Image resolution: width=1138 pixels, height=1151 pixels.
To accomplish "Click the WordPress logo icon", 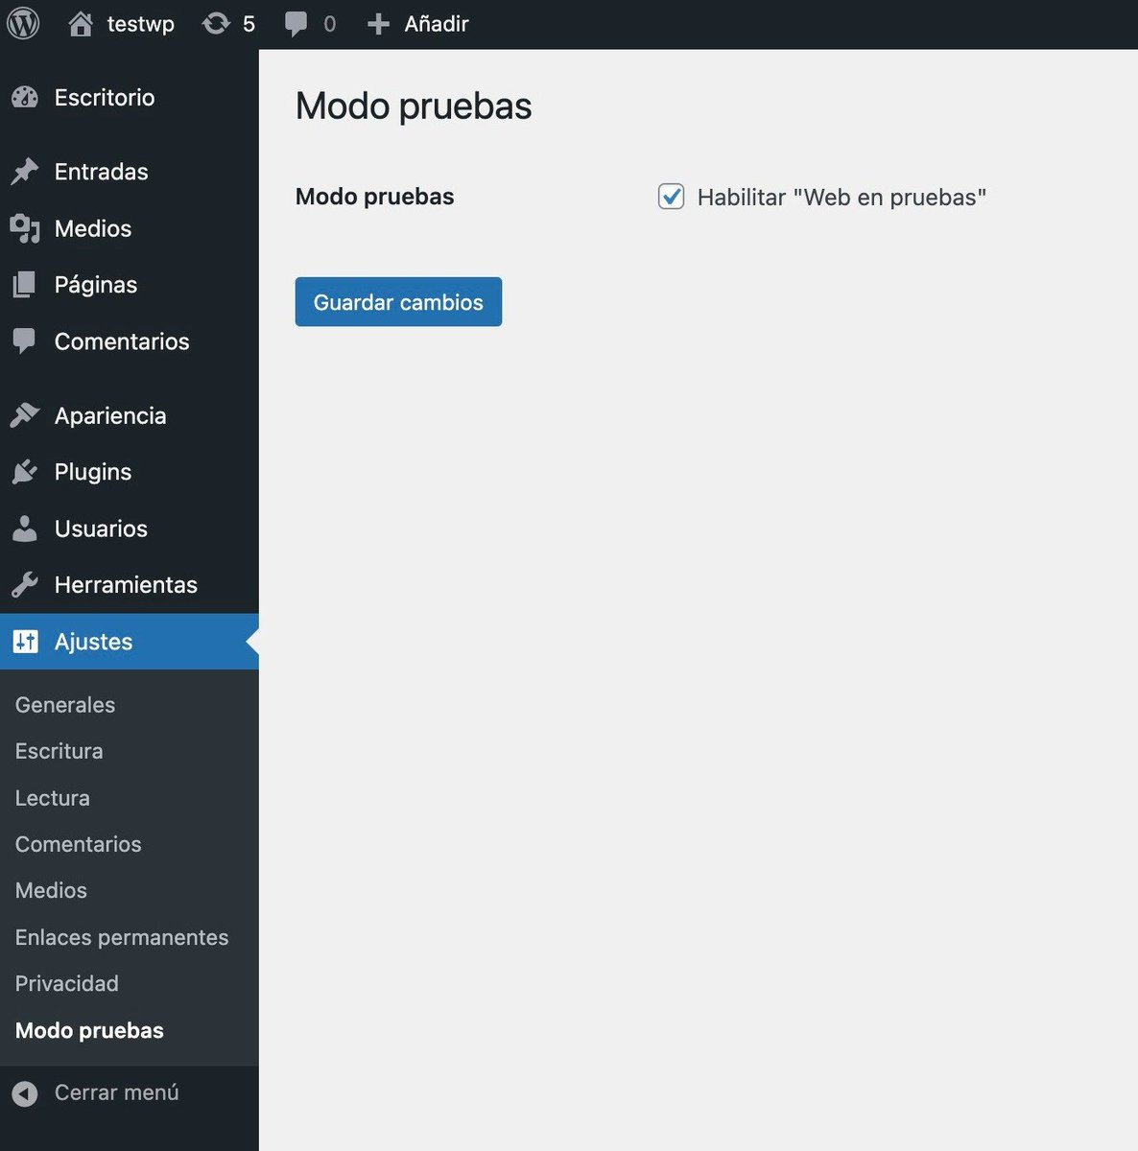I will pos(23,23).
